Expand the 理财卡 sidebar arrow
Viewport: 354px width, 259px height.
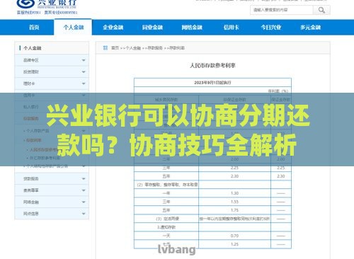coord(84,84)
